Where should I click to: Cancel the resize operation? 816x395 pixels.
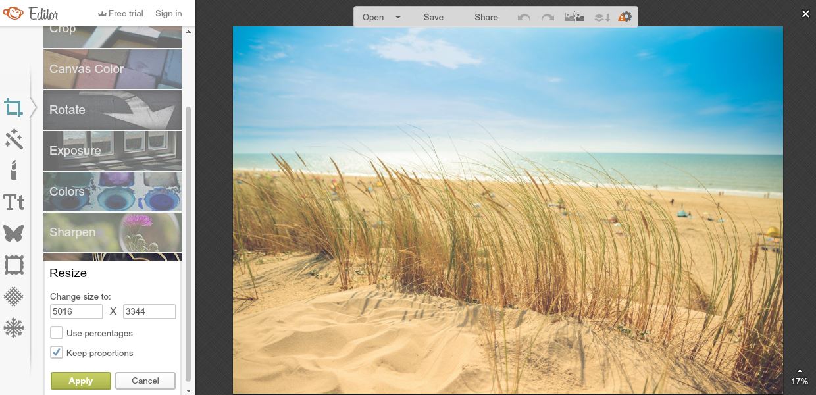pos(145,381)
